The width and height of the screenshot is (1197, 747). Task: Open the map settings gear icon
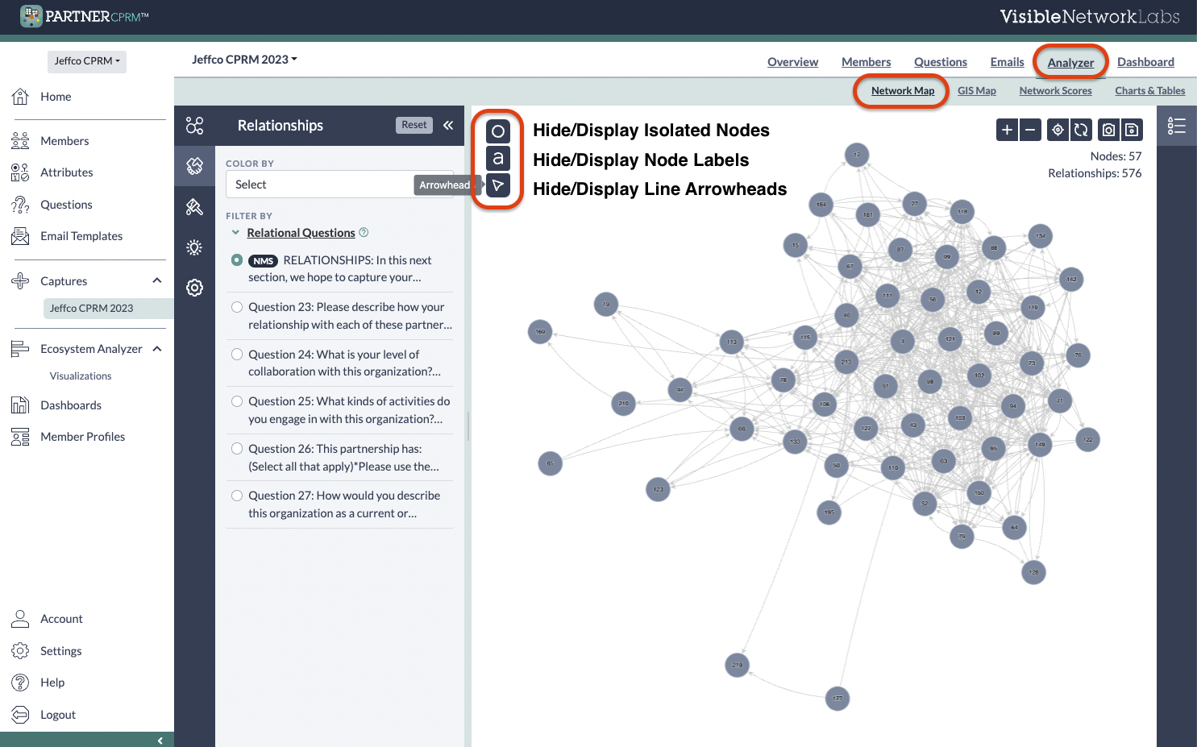194,288
